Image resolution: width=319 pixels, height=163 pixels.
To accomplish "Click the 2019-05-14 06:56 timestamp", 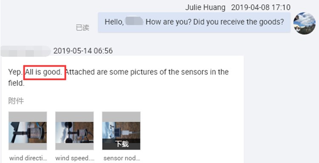I will click(83, 51).
